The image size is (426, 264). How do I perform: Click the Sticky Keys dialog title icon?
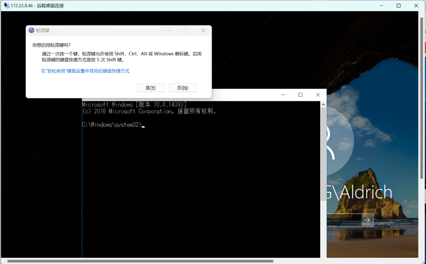tap(31, 30)
